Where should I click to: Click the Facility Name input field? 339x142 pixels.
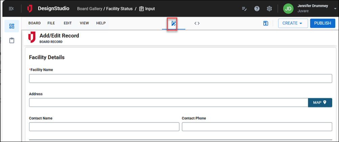point(180,79)
